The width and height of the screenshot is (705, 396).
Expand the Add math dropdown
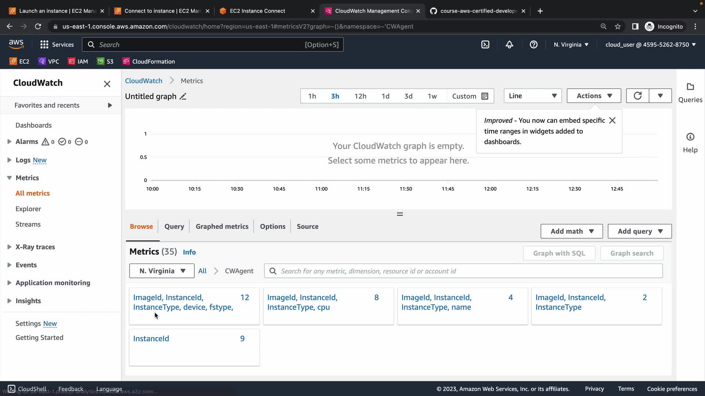[x=571, y=231]
